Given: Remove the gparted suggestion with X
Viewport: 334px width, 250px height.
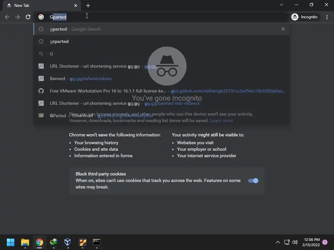Looking at the screenshot, I should (283, 29).
